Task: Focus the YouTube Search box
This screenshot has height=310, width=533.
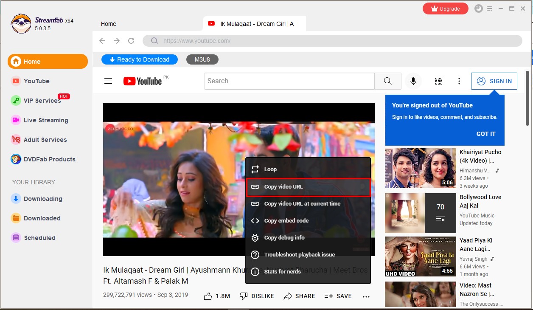Action: pyautogui.click(x=289, y=81)
